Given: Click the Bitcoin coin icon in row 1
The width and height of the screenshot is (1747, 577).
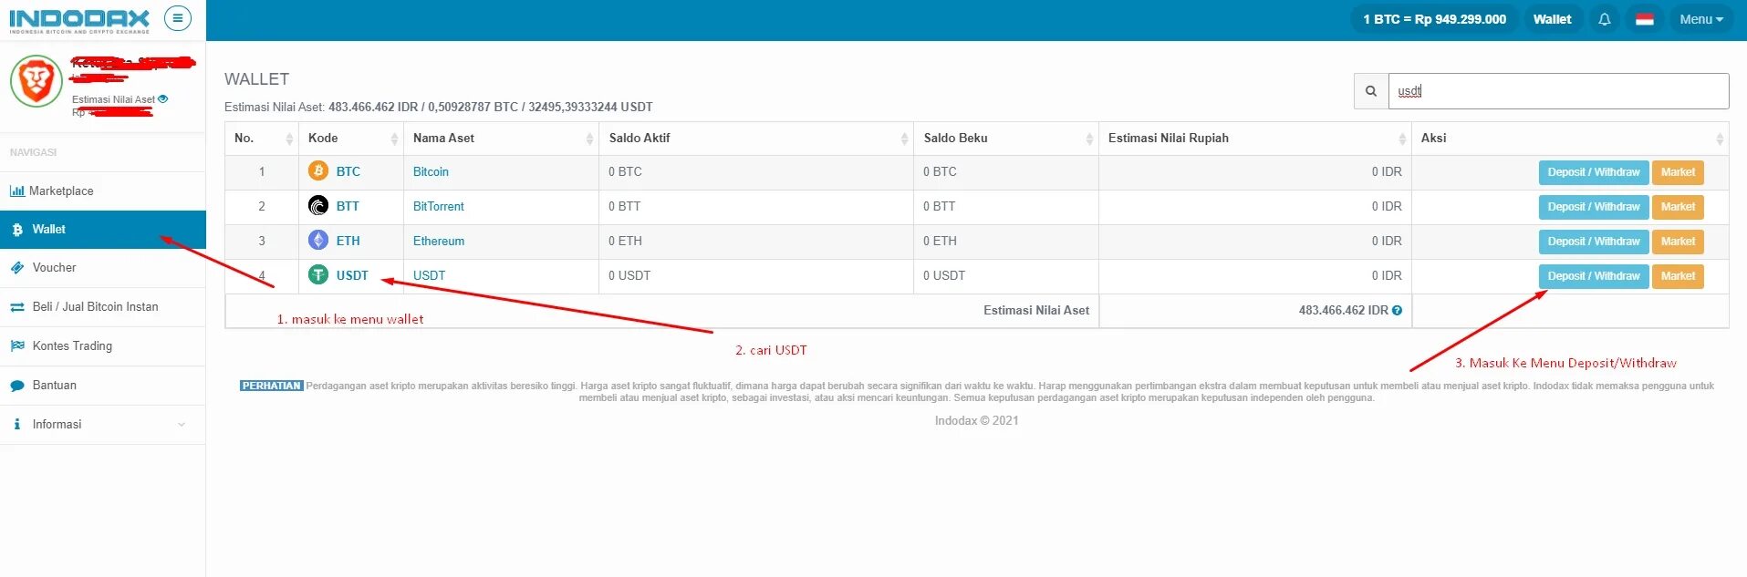Looking at the screenshot, I should pyautogui.click(x=317, y=171).
